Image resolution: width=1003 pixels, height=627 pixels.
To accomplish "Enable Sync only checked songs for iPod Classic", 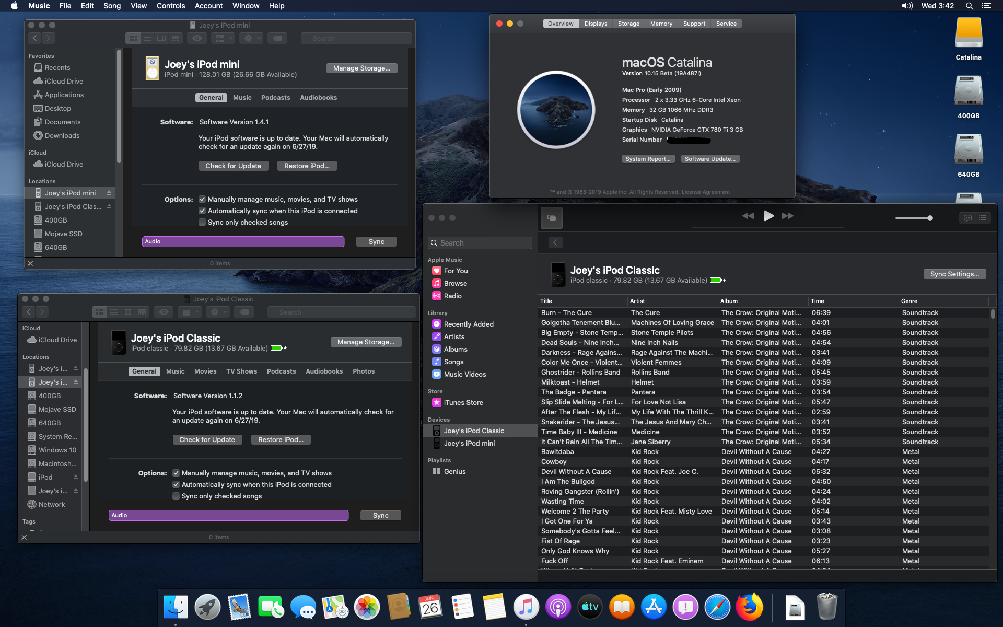I will pyautogui.click(x=176, y=496).
